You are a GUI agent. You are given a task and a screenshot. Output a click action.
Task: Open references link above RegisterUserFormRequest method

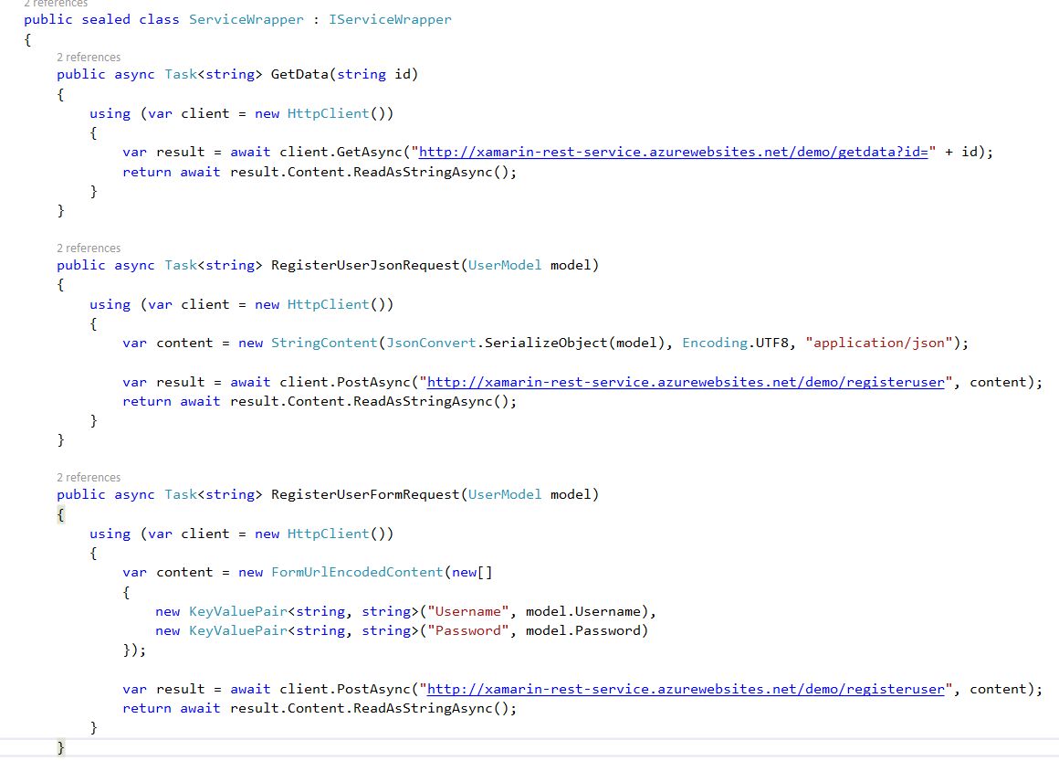tap(89, 477)
